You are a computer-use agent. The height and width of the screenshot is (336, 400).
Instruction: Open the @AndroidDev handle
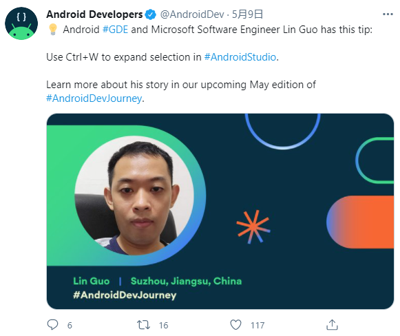[x=192, y=14]
